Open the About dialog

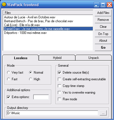click(x=103, y=41)
